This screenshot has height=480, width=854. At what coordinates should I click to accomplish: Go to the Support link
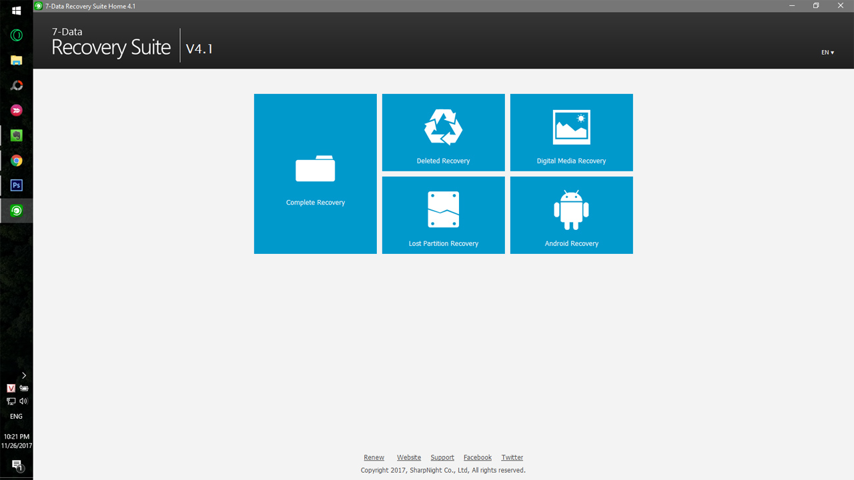coord(442,457)
